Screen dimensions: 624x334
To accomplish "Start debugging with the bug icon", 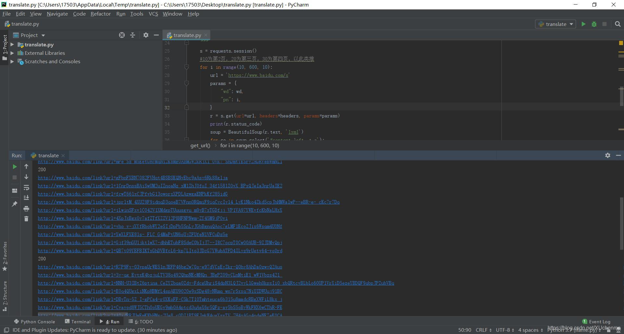I will 594,24.
